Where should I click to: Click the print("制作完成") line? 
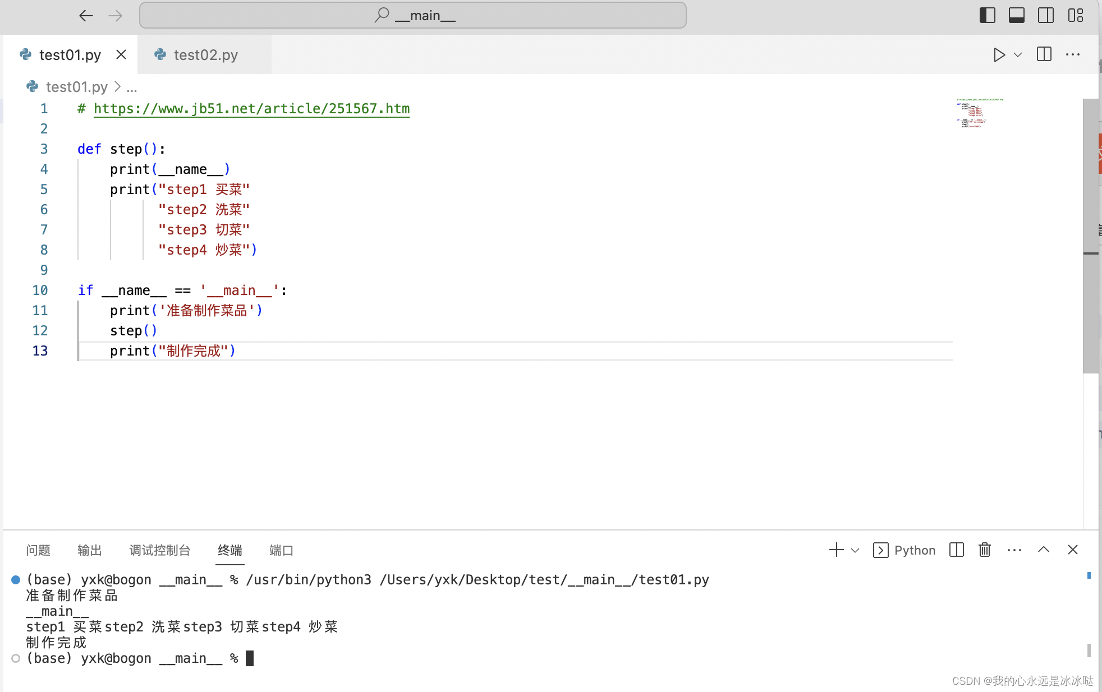click(173, 350)
